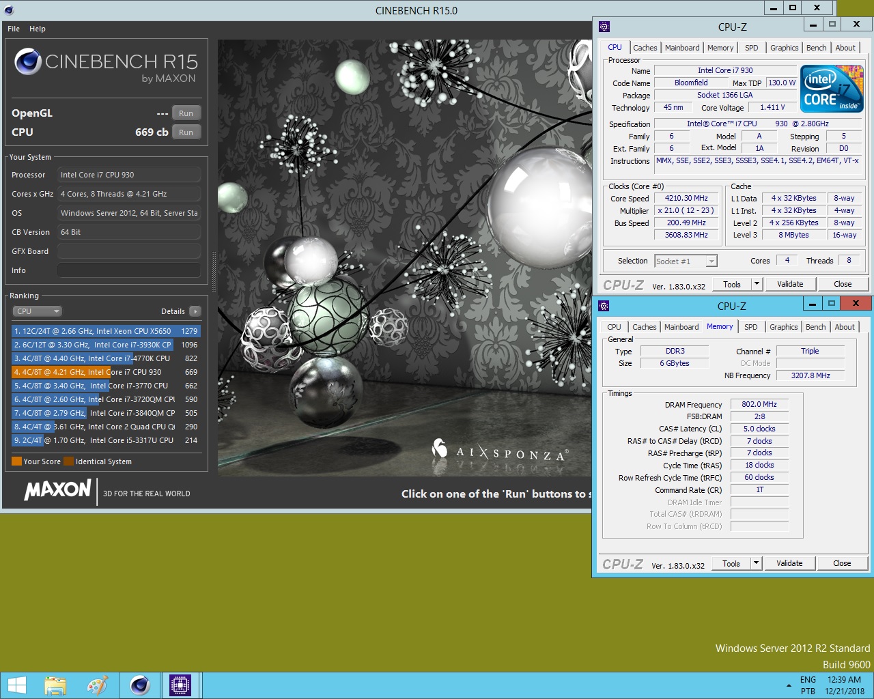Switch to Caches tab in top CPU-Z
The height and width of the screenshot is (699, 874).
(x=645, y=48)
